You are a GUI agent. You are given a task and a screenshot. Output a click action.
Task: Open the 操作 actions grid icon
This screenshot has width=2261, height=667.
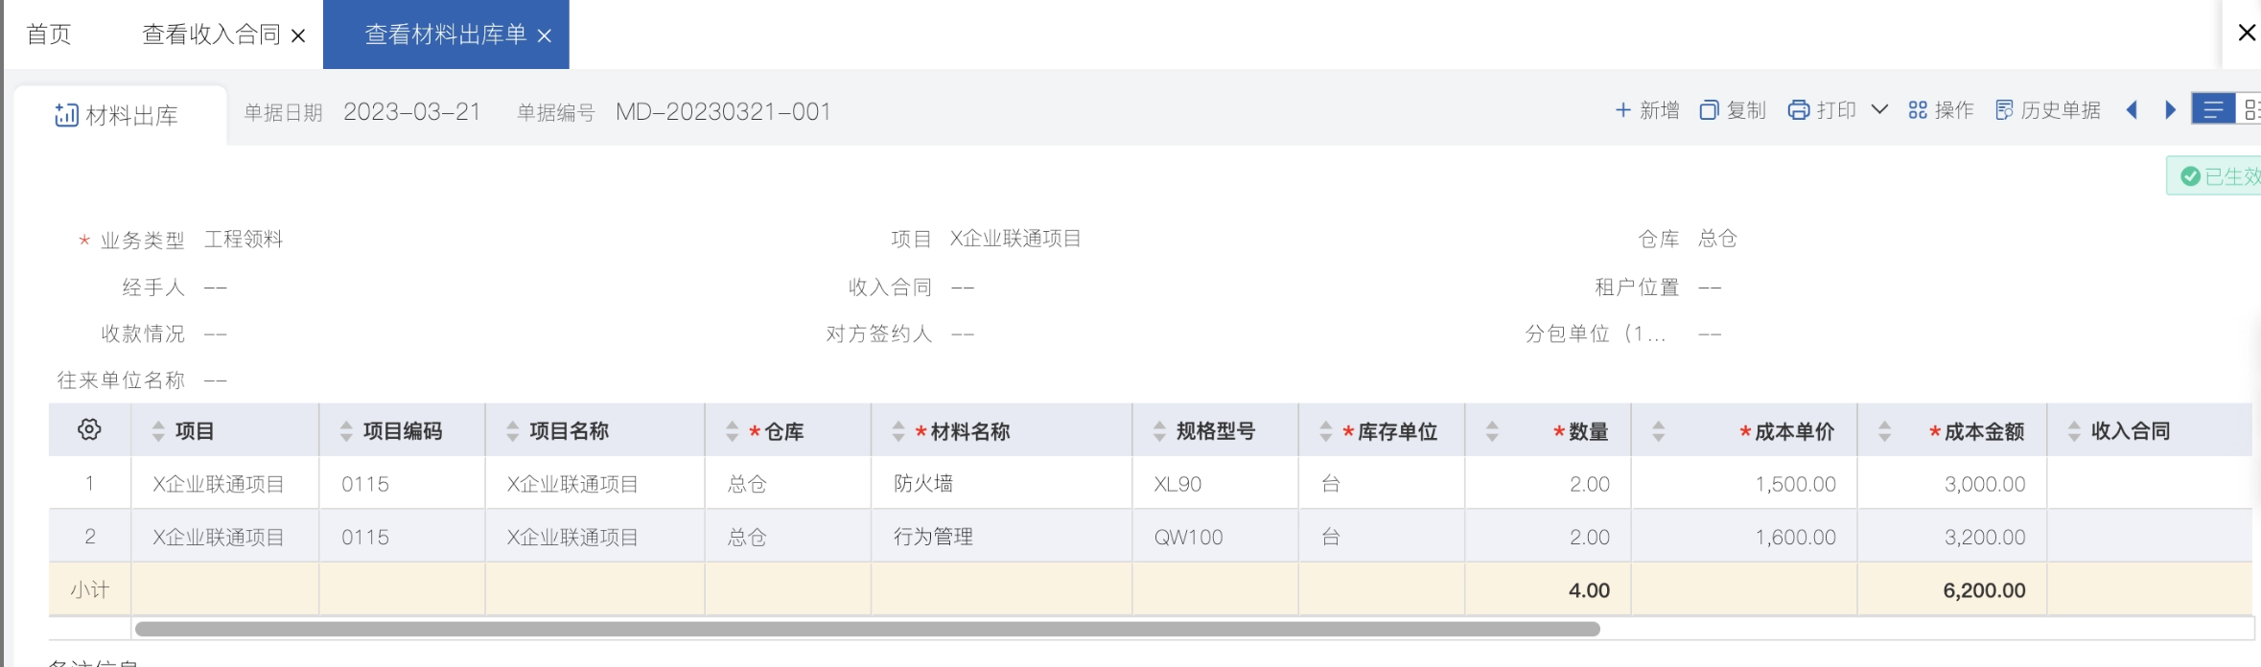point(1918,110)
